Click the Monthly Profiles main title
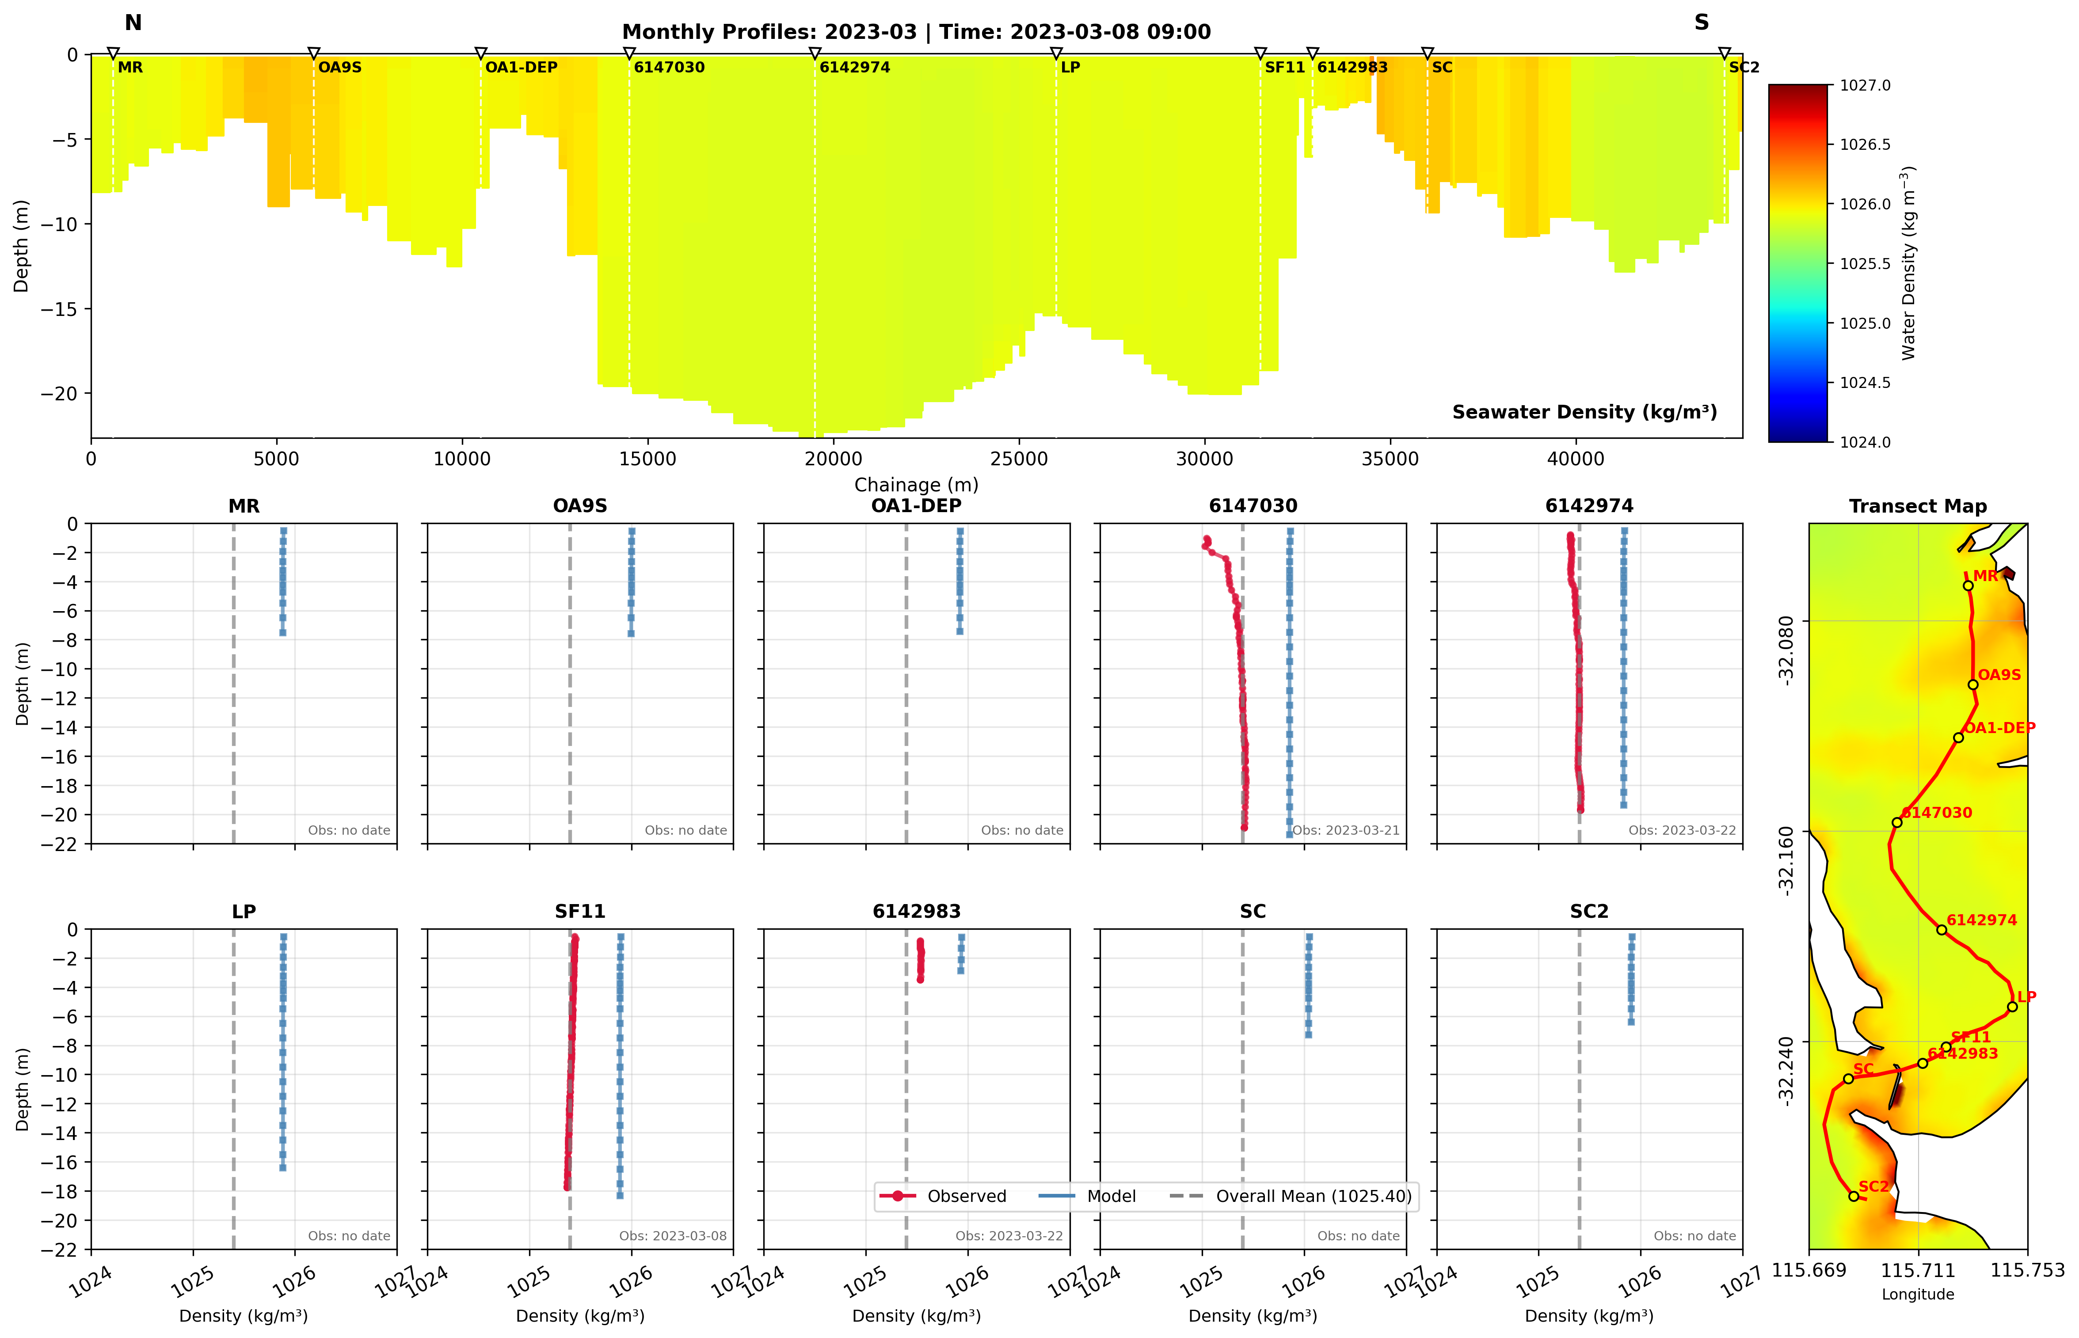This screenshot has width=2079, height=1338. coord(916,32)
